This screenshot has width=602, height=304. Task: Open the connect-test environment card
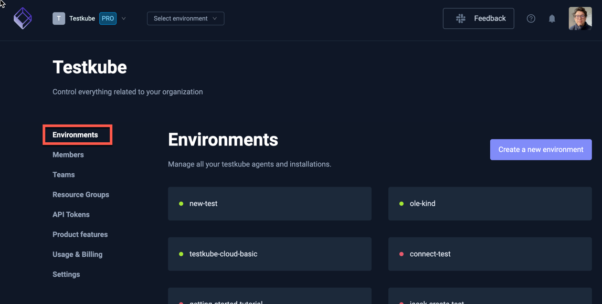click(490, 254)
